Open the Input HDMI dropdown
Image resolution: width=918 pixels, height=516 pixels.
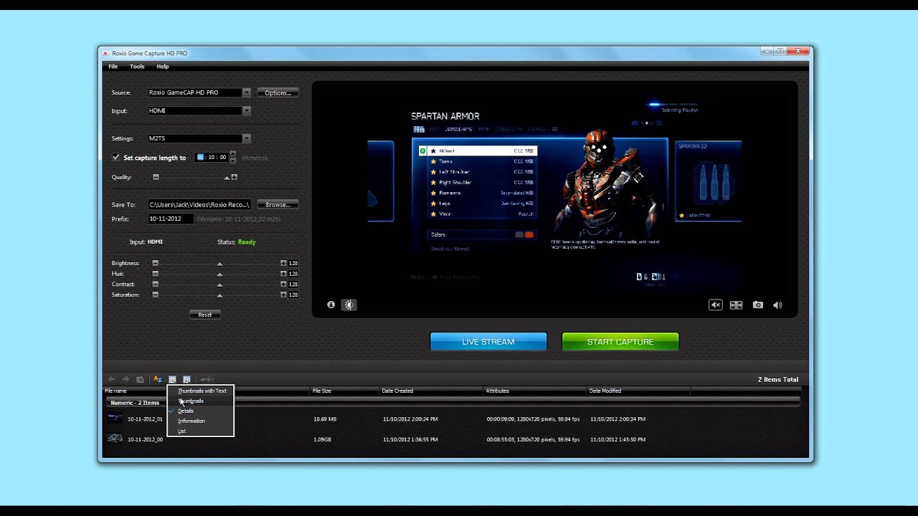tap(246, 111)
